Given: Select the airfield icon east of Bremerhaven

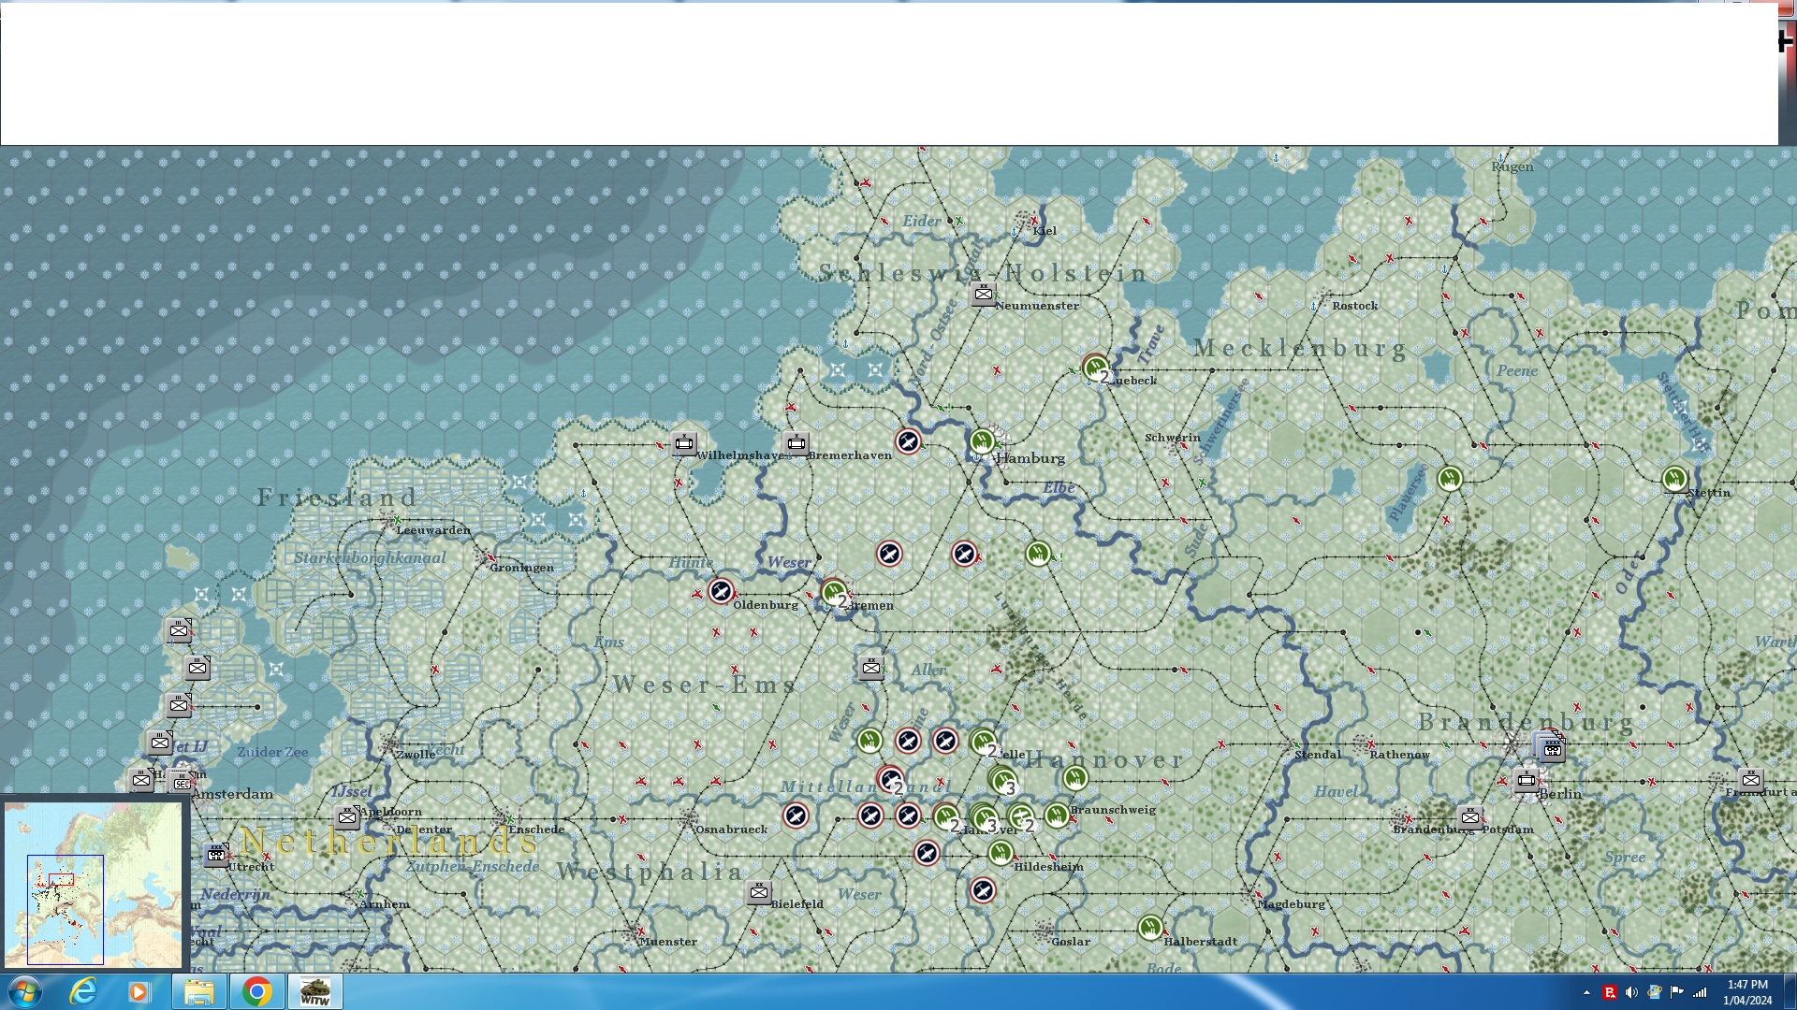Looking at the screenshot, I should tap(908, 441).
